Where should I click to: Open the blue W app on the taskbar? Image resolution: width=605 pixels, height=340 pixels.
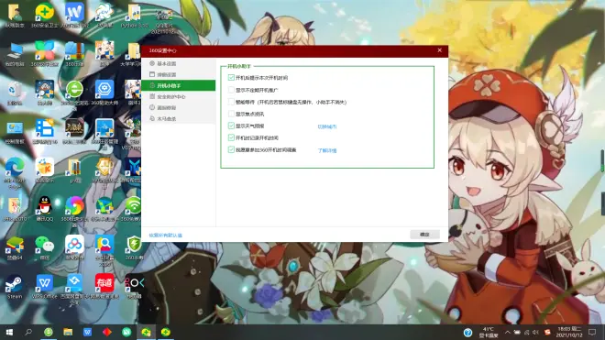point(88,332)
